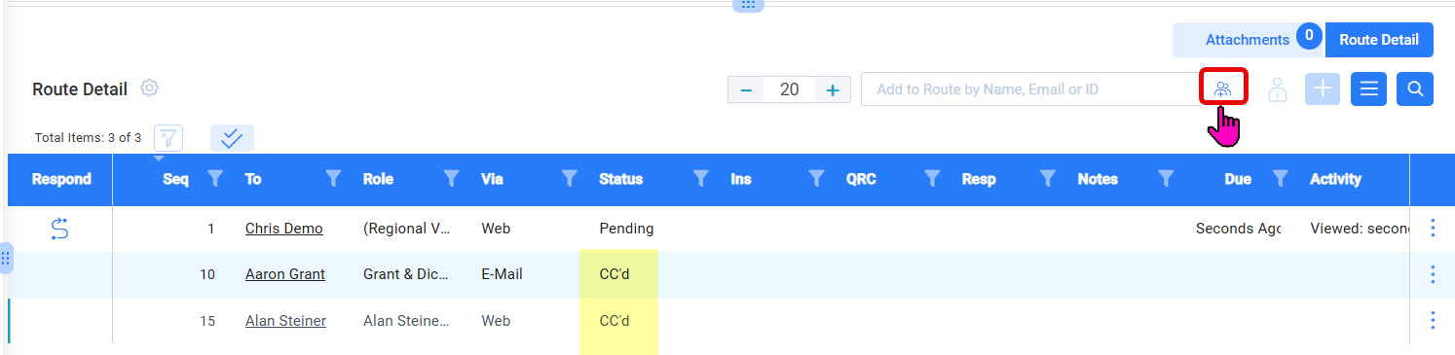Open the Aaron Grant link
The height and width of the screenshot is (355, 1455).
(285, 274)
